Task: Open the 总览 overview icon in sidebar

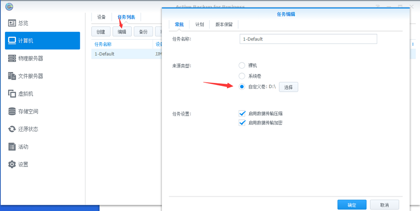Action: tap(12, 23)
